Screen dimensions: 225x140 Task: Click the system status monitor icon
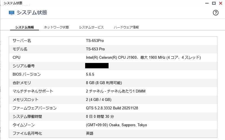[x=12, y=13]
